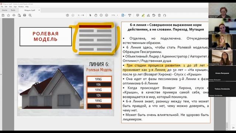Activate the hand pan tool
The width and height of the screenshot is (236, 133).
tap(96, 15)
